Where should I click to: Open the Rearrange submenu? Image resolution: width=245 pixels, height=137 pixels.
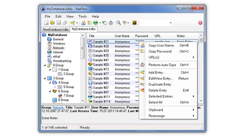pyautogui.click(x=168, y=116)
